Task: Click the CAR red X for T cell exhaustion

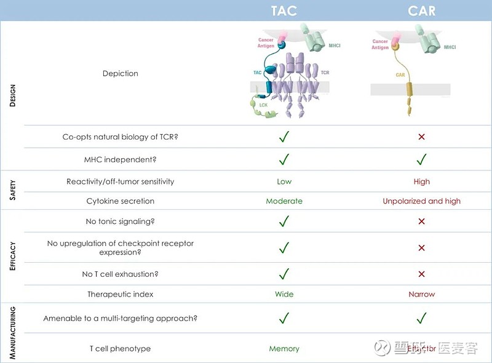Action: point(421,274)
